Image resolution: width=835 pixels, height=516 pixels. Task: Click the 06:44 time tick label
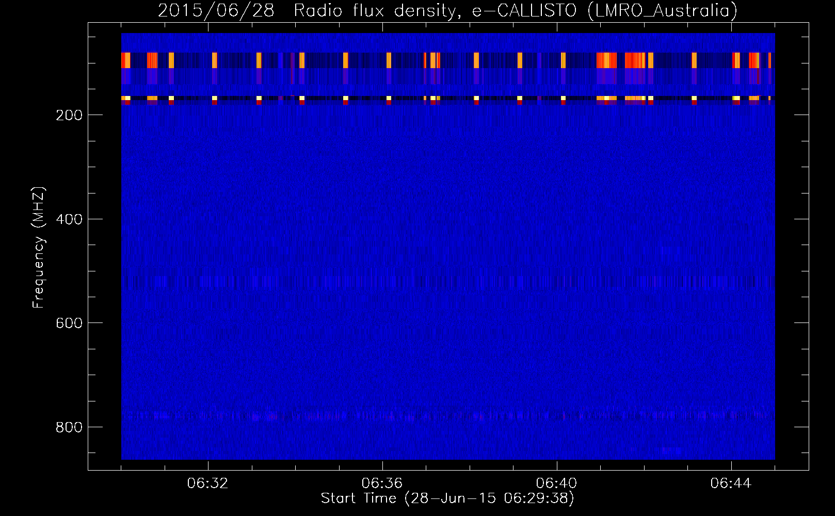click(731, 483)
